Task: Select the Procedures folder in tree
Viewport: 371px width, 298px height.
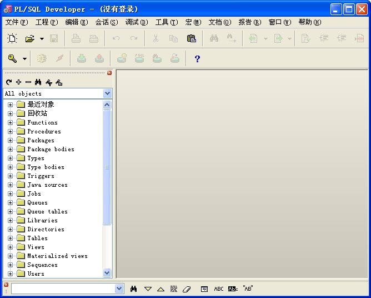Action: [44, 131]
